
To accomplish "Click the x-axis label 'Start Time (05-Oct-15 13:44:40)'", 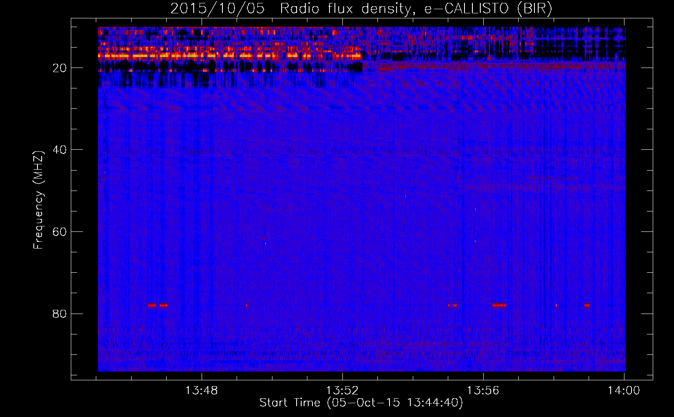I will [361, 403].
